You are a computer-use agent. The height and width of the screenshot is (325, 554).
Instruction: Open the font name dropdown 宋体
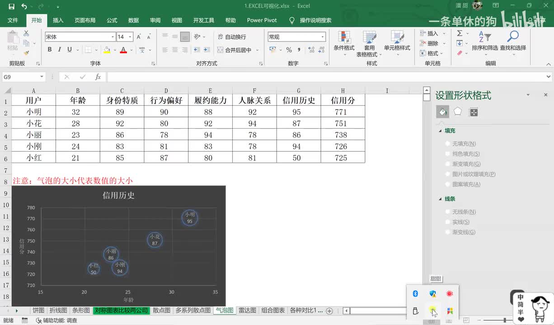point(113,37)
